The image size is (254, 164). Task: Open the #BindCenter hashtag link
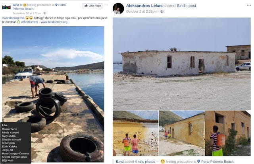29,22
